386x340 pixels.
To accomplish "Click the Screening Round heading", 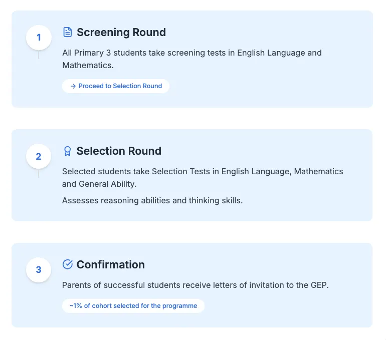I will point(121,32).
